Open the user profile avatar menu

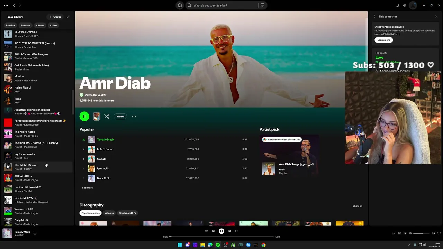[x=413, y=5]
